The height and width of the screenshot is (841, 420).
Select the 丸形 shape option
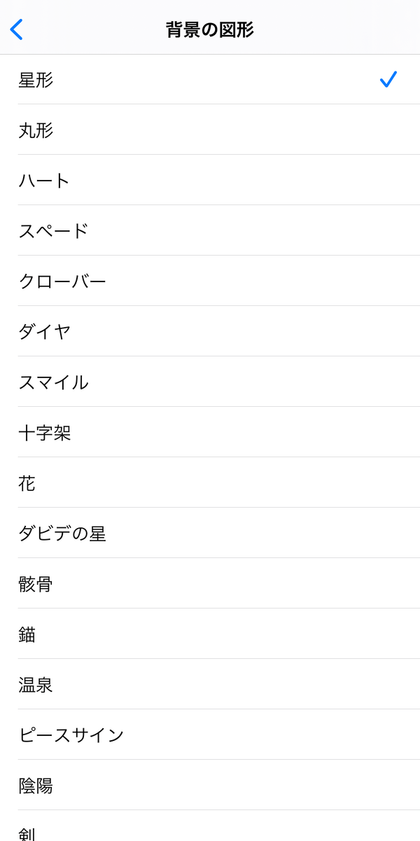tap(210, 130)
